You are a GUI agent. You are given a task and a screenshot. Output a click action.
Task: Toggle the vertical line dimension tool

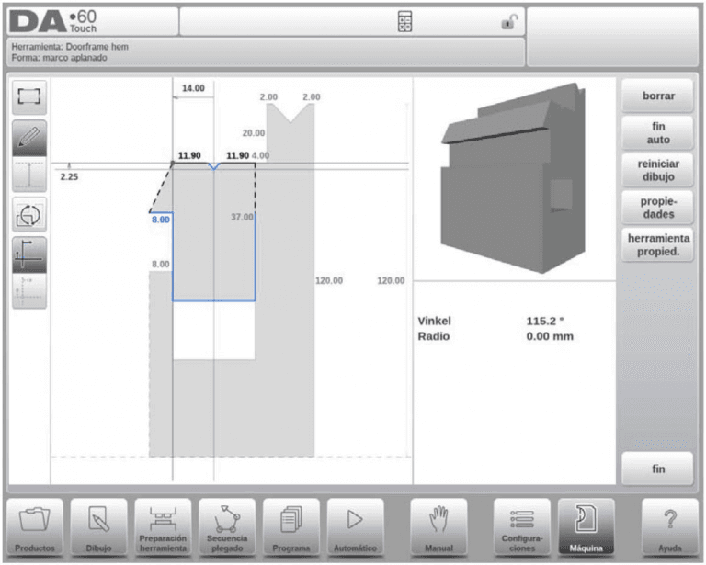pyautogui.click(x=29, y=175)
